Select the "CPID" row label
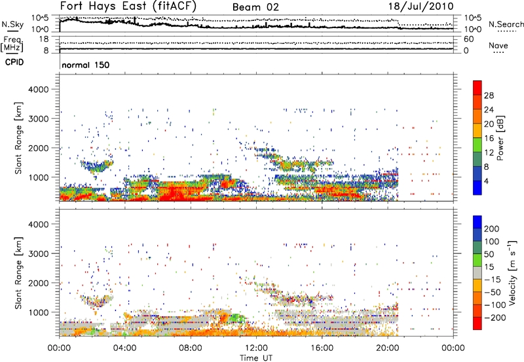Screen dimensions: 524x362 click(x=14, y=62)
